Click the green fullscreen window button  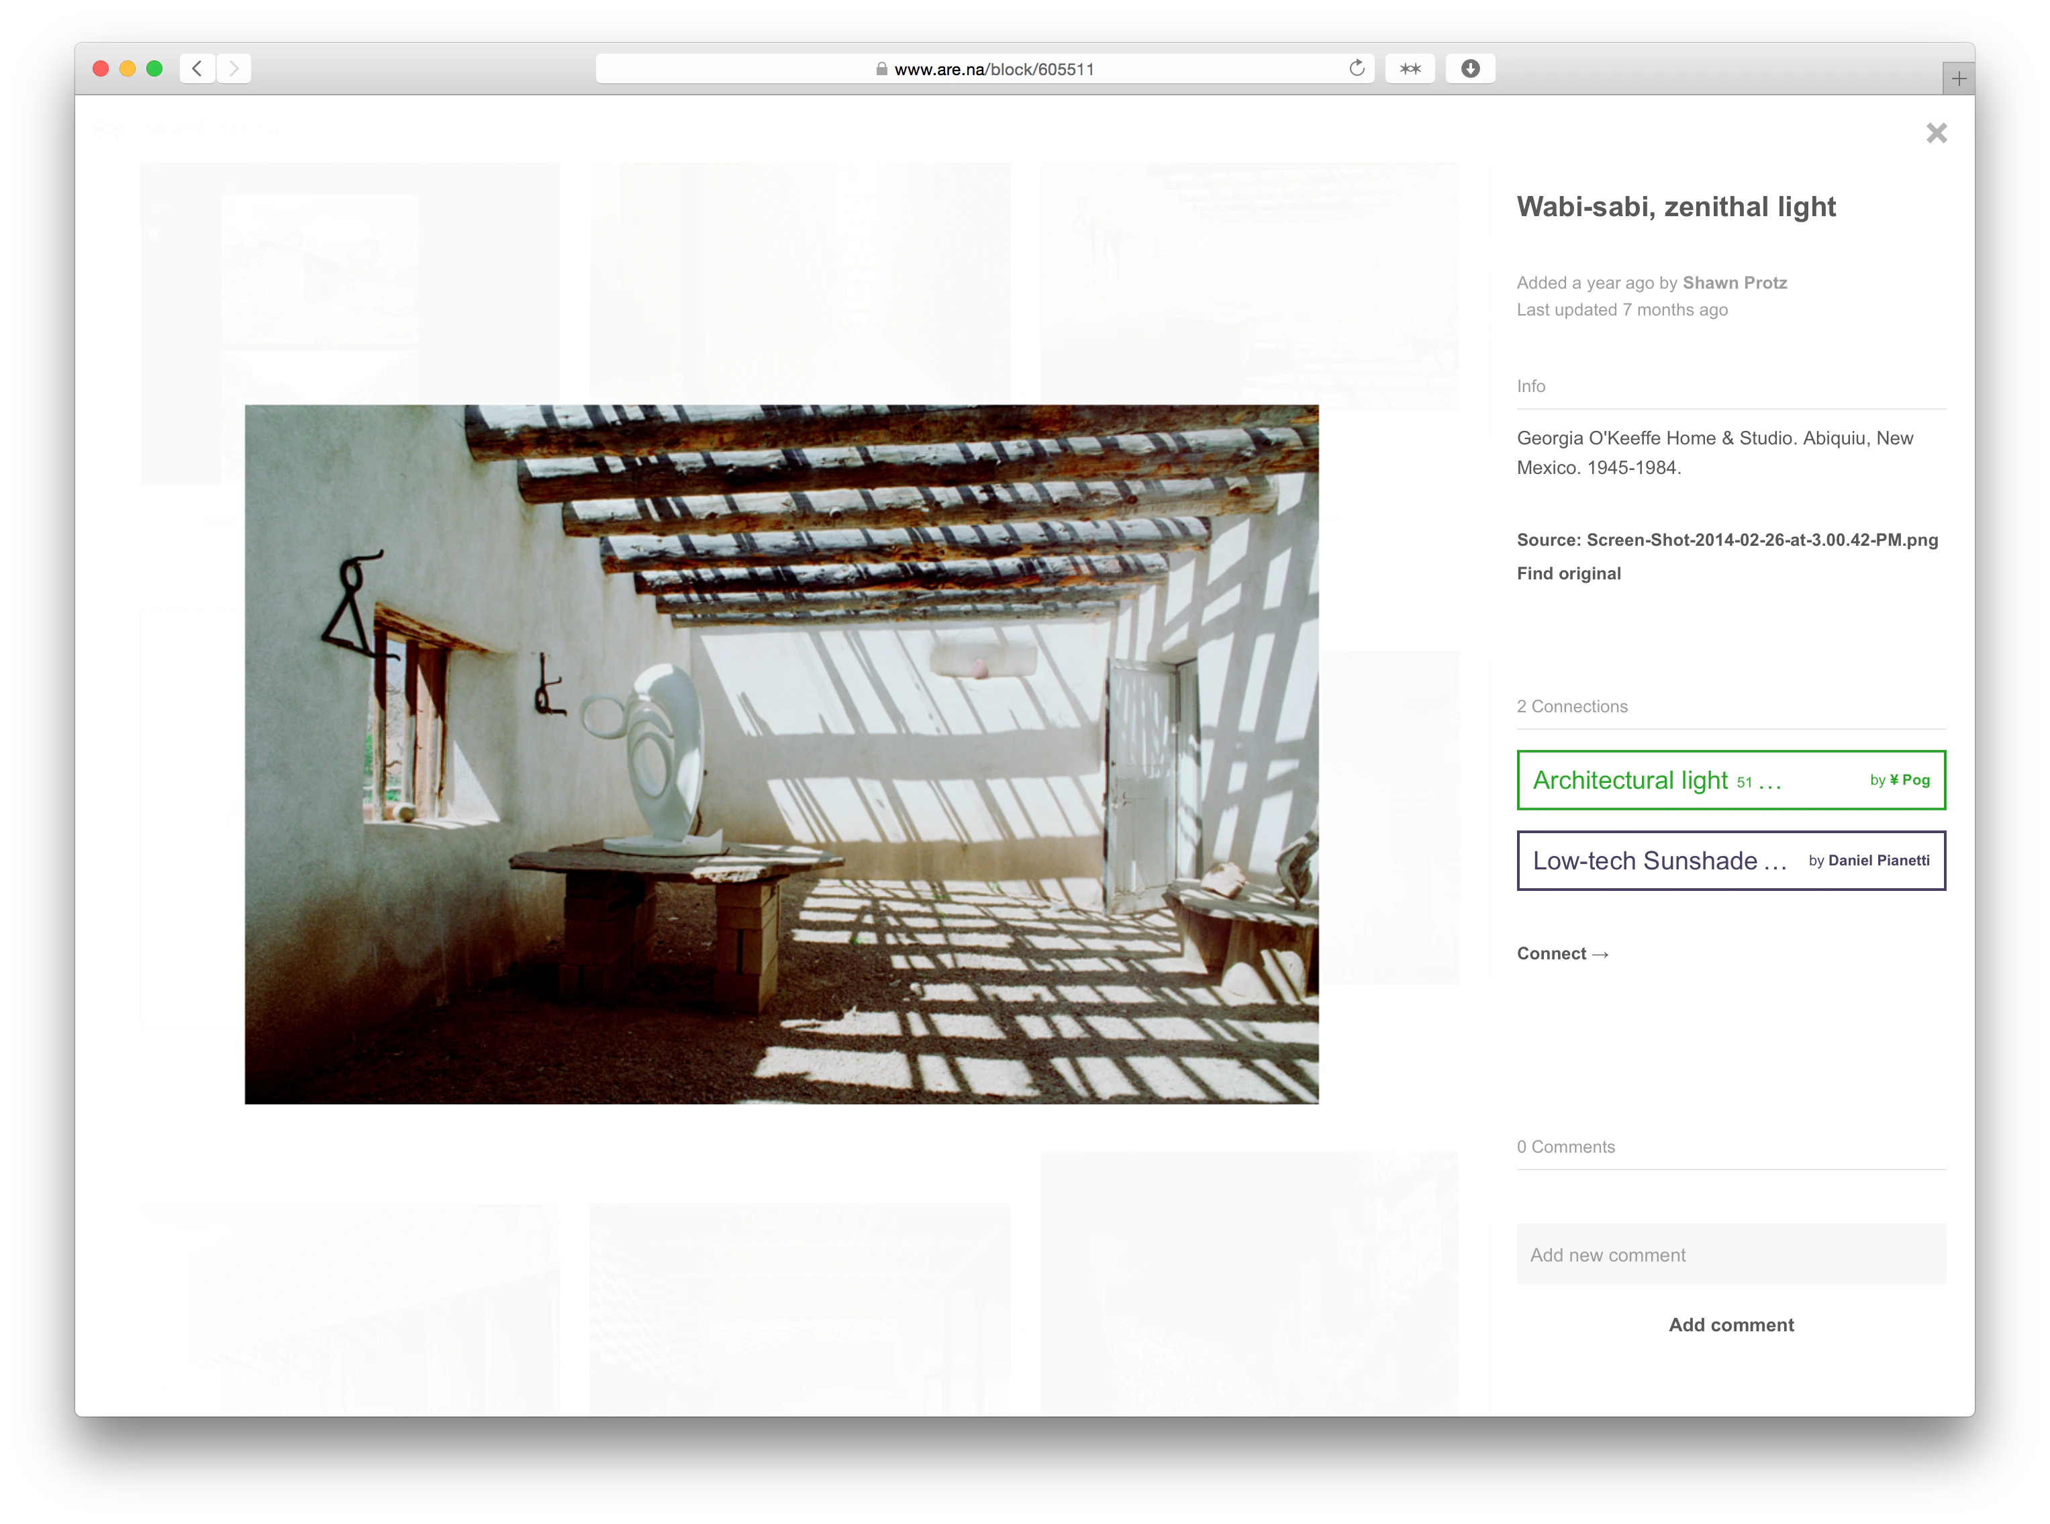tap(154, 68)
